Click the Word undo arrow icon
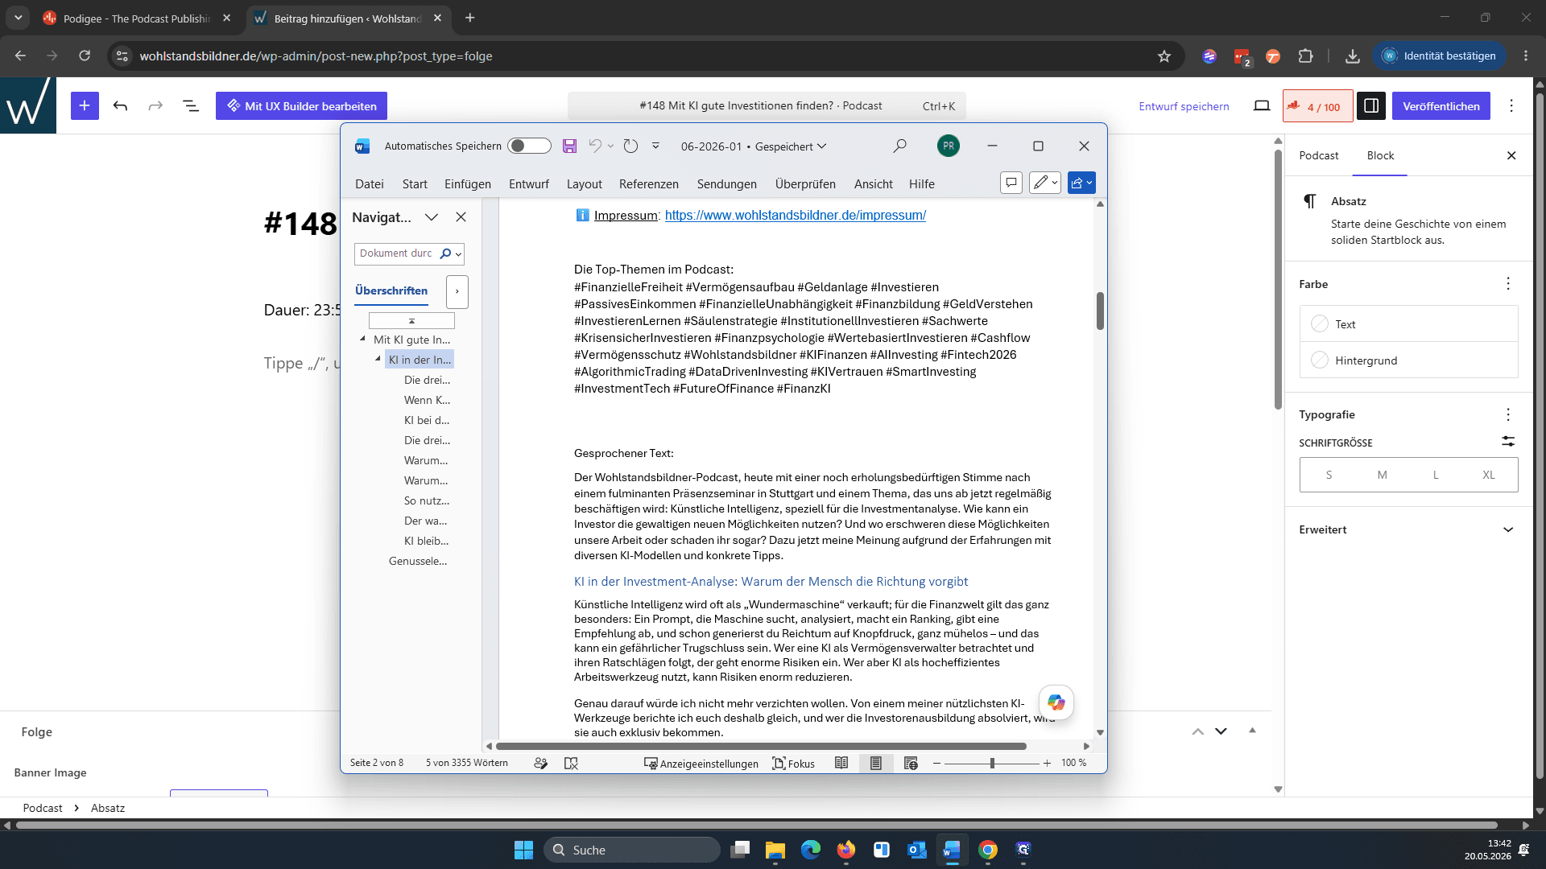Screen dimensions: 1546x869 (595, 146)
